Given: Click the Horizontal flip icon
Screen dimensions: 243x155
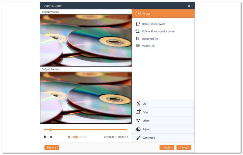Looking at the screenshot, I should click(138, 38).
